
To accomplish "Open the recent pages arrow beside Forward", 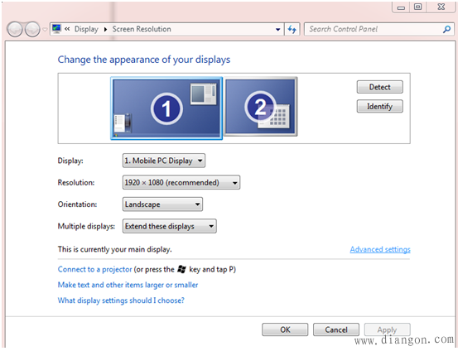I will [45, 30].
